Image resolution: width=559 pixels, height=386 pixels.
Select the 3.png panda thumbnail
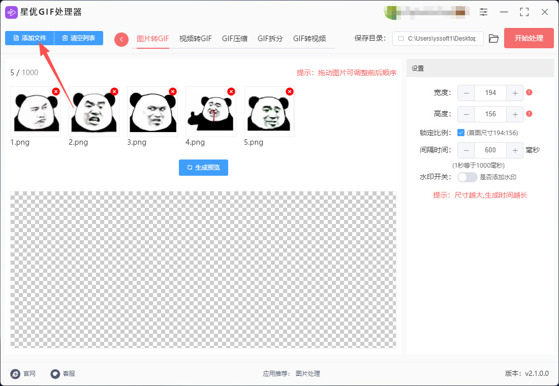coord(152,112)
